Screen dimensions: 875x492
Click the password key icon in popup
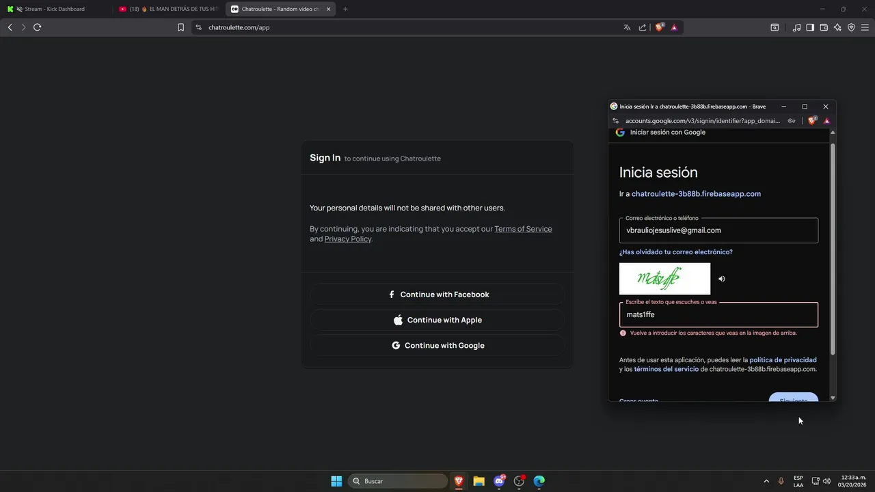pyautogui.click(x=792, y=121)
